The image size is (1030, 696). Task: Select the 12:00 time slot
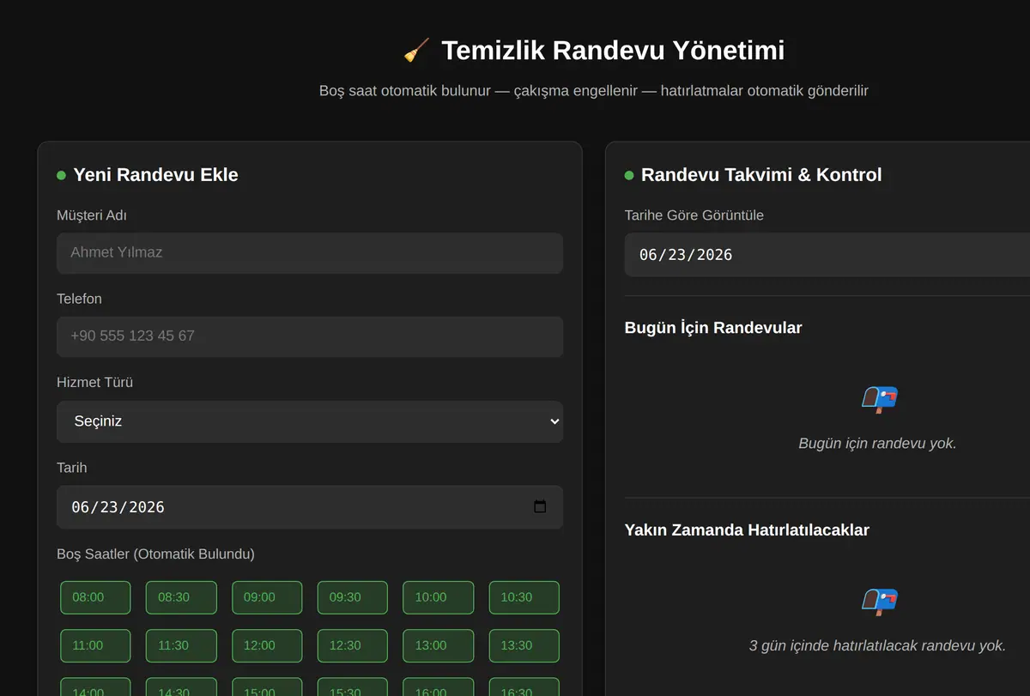pyautogui.click(x=267, y=645)
